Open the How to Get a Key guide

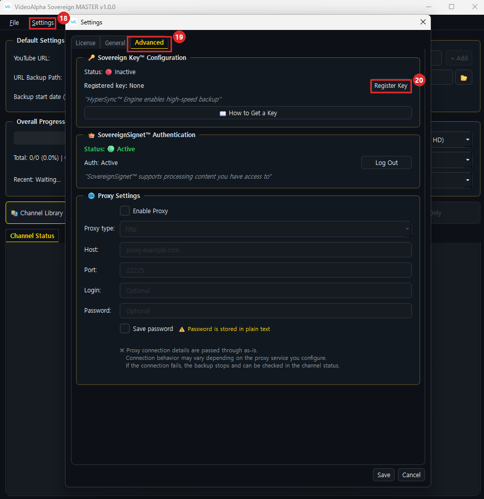[248, 113]
